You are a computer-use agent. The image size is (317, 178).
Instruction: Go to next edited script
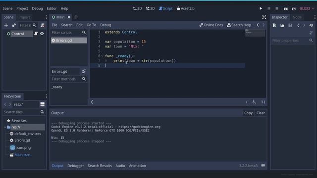[x=264, y=25]
